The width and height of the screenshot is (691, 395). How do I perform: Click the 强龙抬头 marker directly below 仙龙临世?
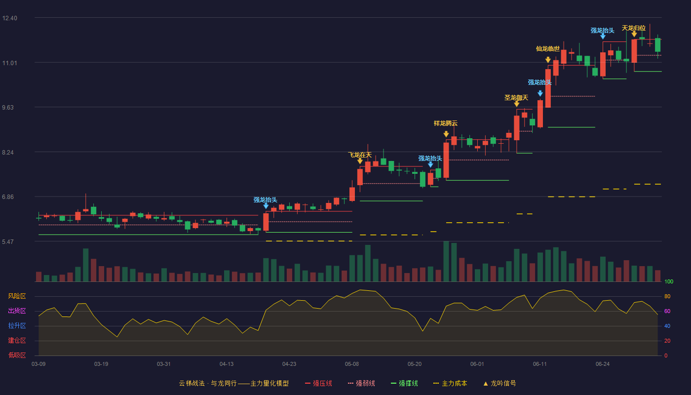[540, 82]
